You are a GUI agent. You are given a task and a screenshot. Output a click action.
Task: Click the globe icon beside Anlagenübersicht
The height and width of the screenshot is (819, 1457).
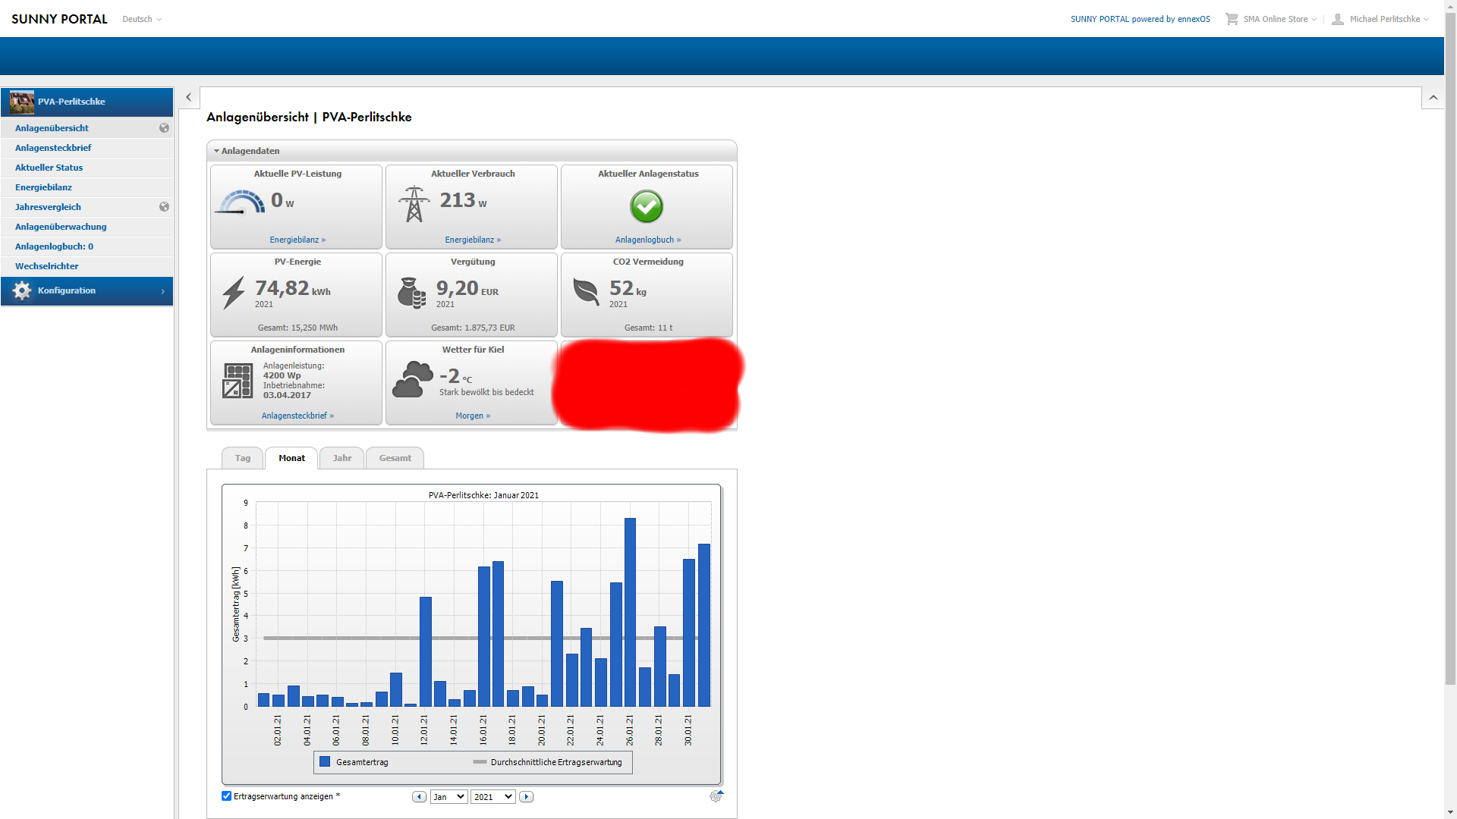pos(164,128)
